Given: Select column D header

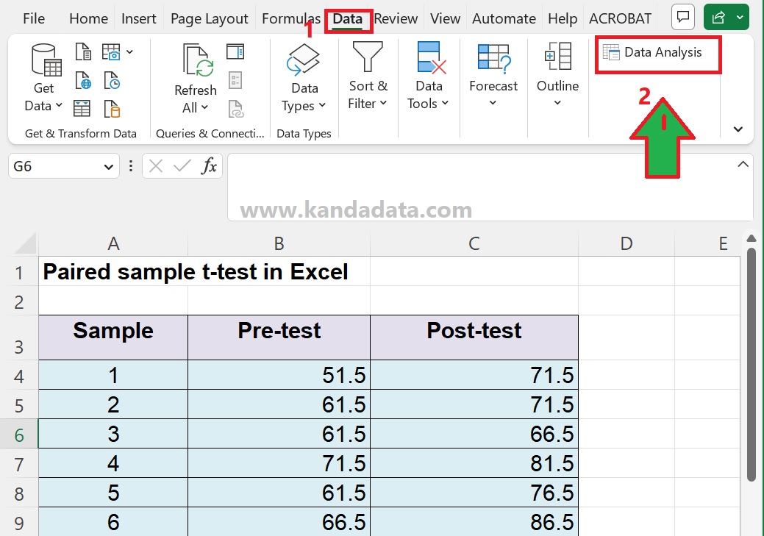Looking at the screenshot, I should pos(626,243).
